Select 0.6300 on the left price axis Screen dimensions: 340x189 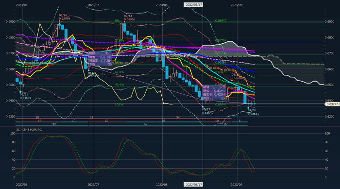pos(10,117)
